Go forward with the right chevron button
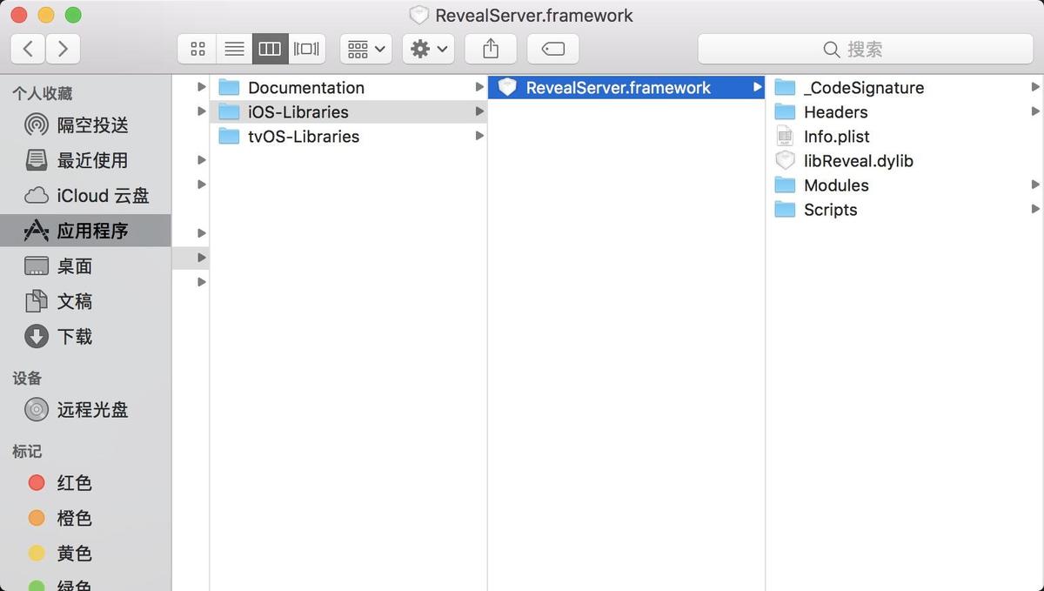Screen dimensions: 1044x591 (63, 50)
